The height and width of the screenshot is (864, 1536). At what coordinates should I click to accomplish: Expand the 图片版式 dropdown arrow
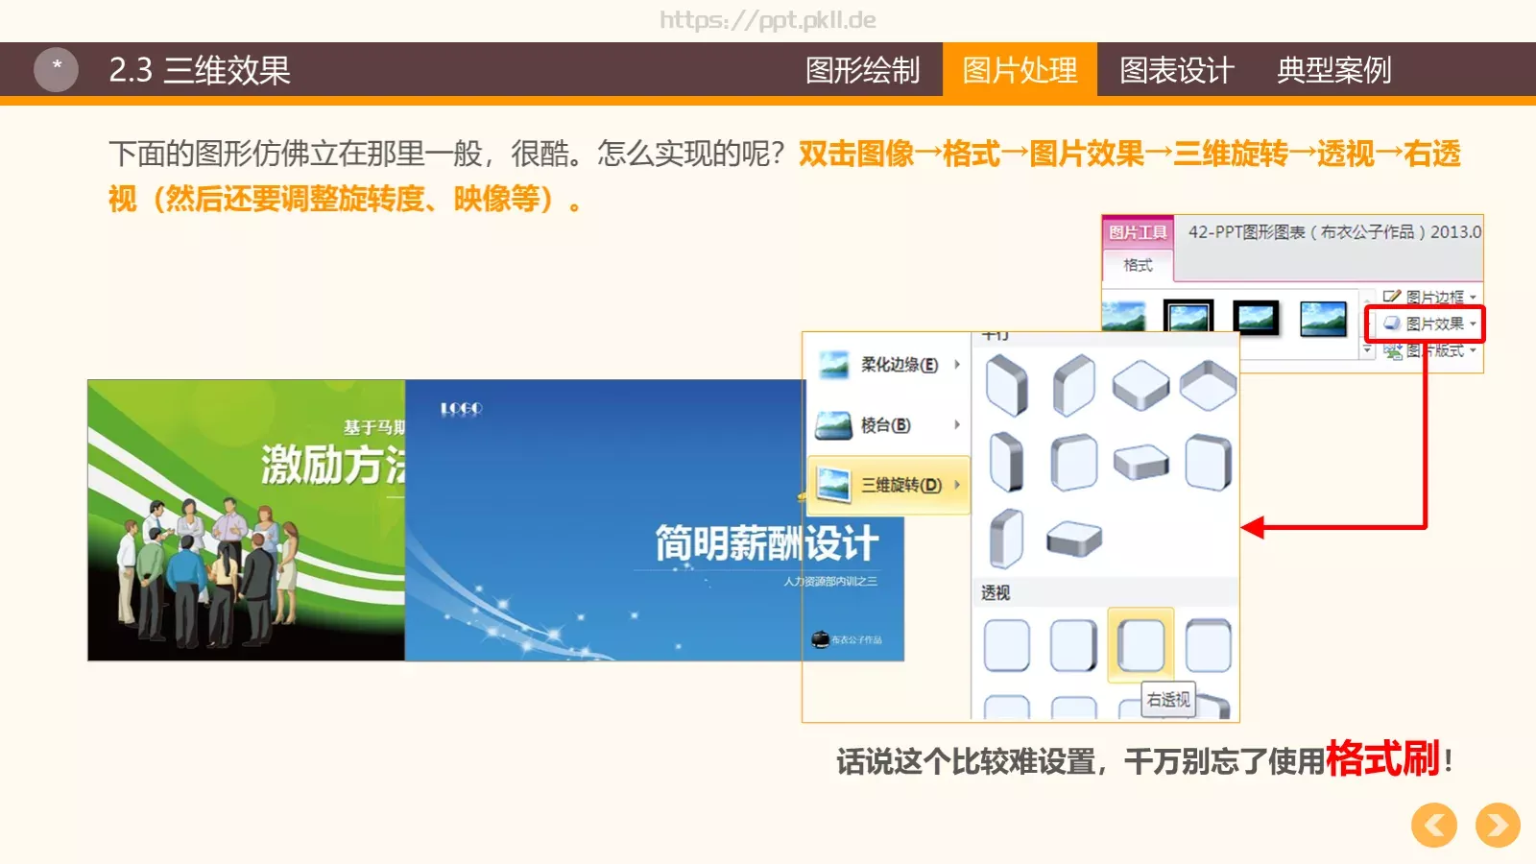(x=1473, y=350)
